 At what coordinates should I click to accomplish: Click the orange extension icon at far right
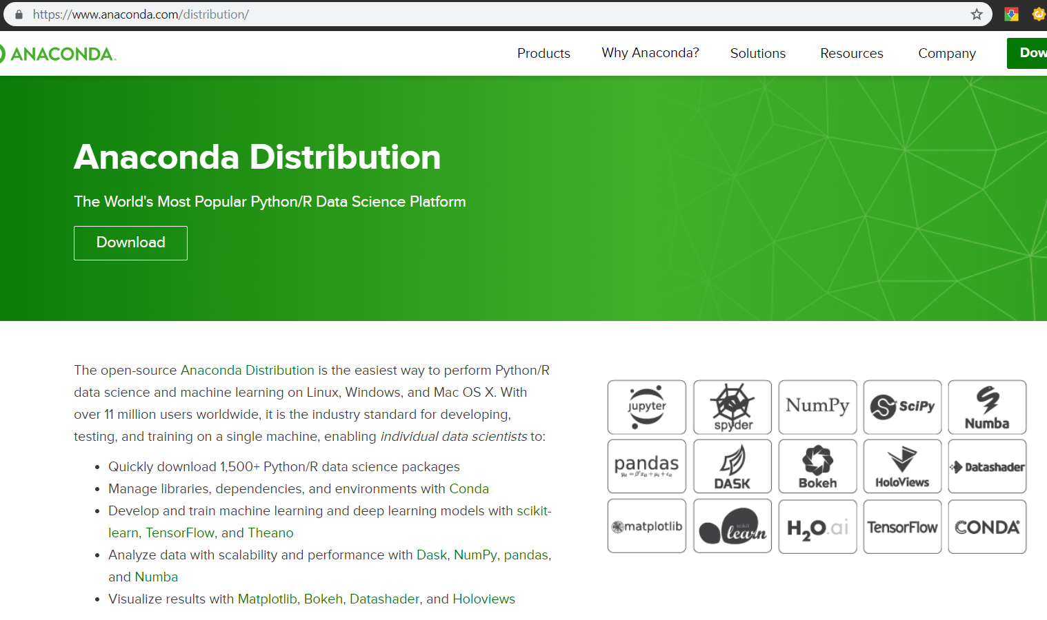click(x=1039, y=14)
